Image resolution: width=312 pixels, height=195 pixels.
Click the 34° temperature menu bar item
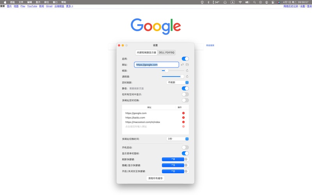point(216,2)
